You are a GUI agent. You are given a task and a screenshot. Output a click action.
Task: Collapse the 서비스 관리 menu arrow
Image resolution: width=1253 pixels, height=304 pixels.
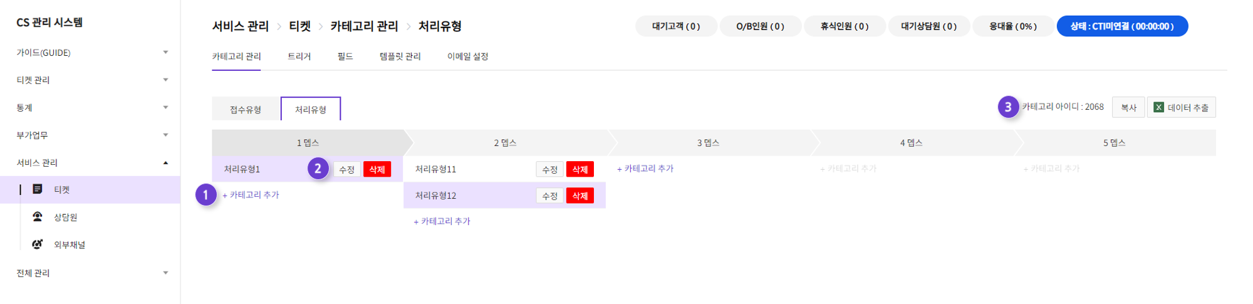click(x=165, y=163)
